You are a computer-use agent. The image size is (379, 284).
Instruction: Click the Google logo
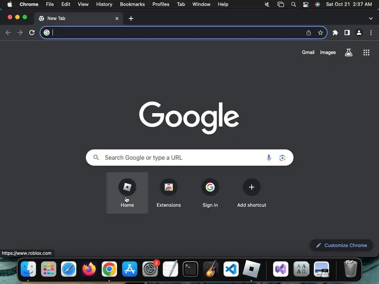point(189,118)
